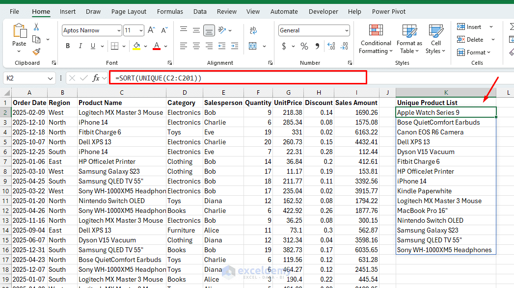Set Top Align for cells
514x288 pixels.
tap(184, 30)
